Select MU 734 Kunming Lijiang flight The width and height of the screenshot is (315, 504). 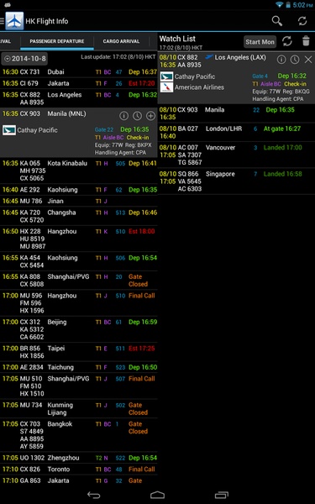pyautogui.click(x=79, y=409)
